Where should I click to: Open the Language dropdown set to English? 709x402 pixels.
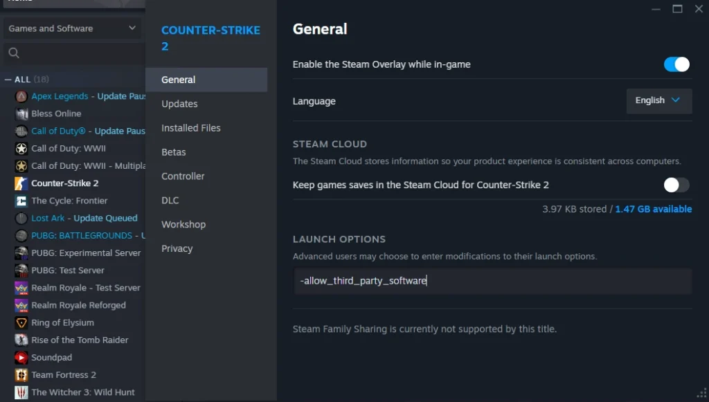click(x=658, y=100)
